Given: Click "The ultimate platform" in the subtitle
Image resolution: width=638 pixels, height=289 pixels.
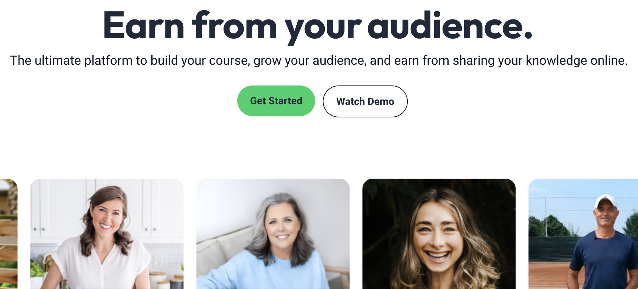Looking at the screenshot, I should (x=71, y=61).
